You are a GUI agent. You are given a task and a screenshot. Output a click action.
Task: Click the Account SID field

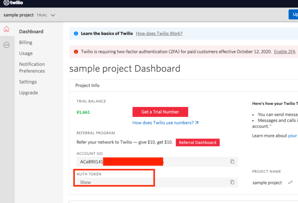pyautogui.click(x=157, y=162)
